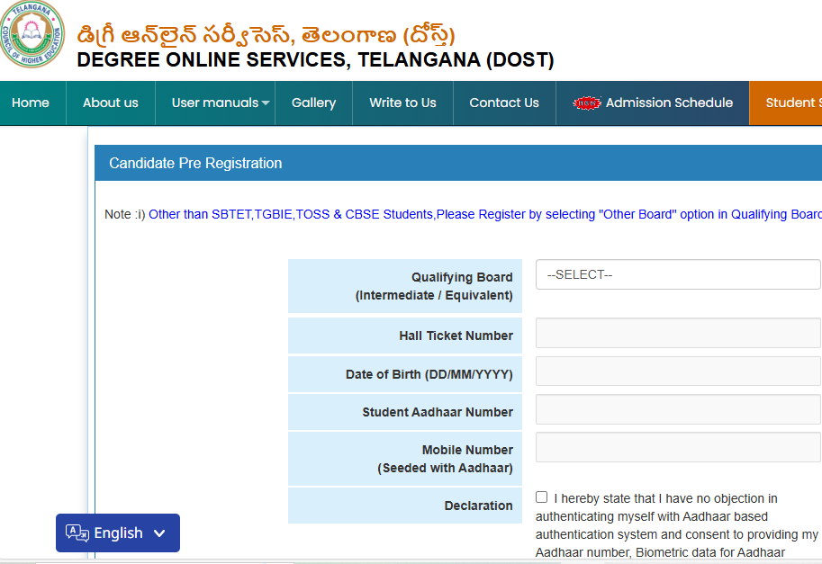Select Write to Us in the navigation
Image resolution: width=822 pixels, height=564 pixels.
tap(402, 103)
